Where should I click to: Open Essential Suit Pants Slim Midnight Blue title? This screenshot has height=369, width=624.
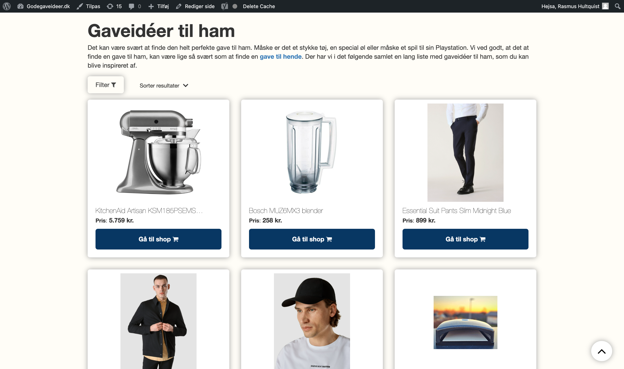click(457, 211)
